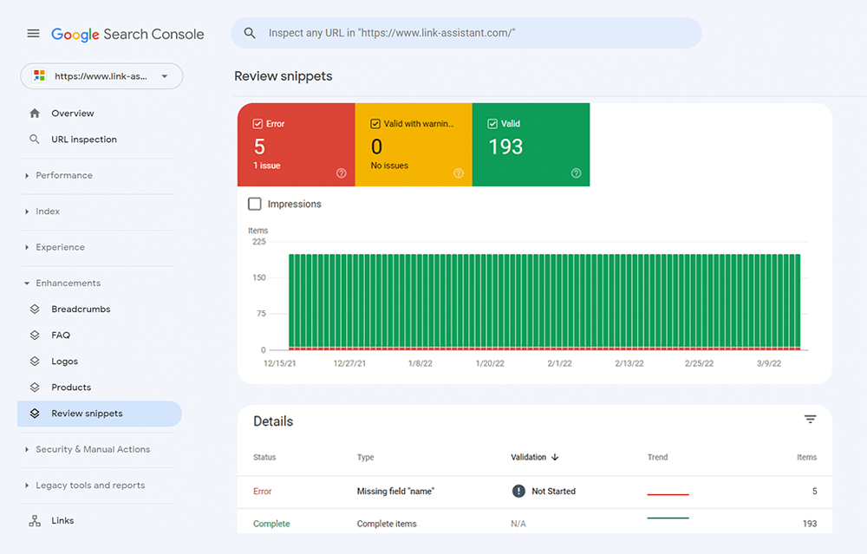867x554 pixels.
Task: Click the Status column header
Action: click(264, 457)
